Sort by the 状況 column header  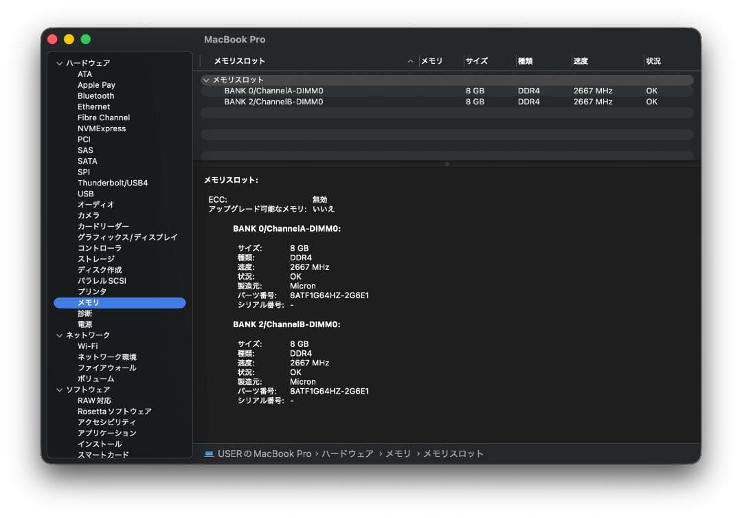pos(653,61)
